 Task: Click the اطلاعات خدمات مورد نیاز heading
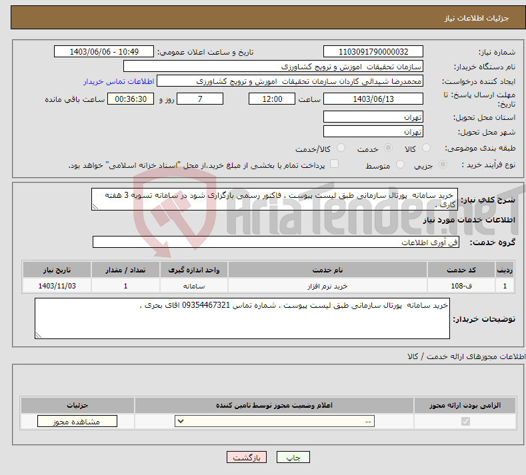pyautogui.click(x=469, y=220)
